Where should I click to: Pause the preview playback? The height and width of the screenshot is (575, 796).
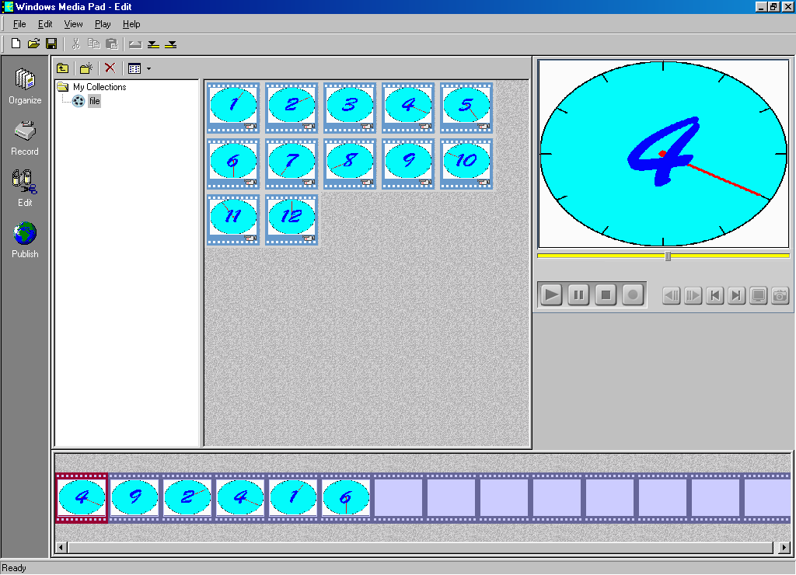coord(578,294)
